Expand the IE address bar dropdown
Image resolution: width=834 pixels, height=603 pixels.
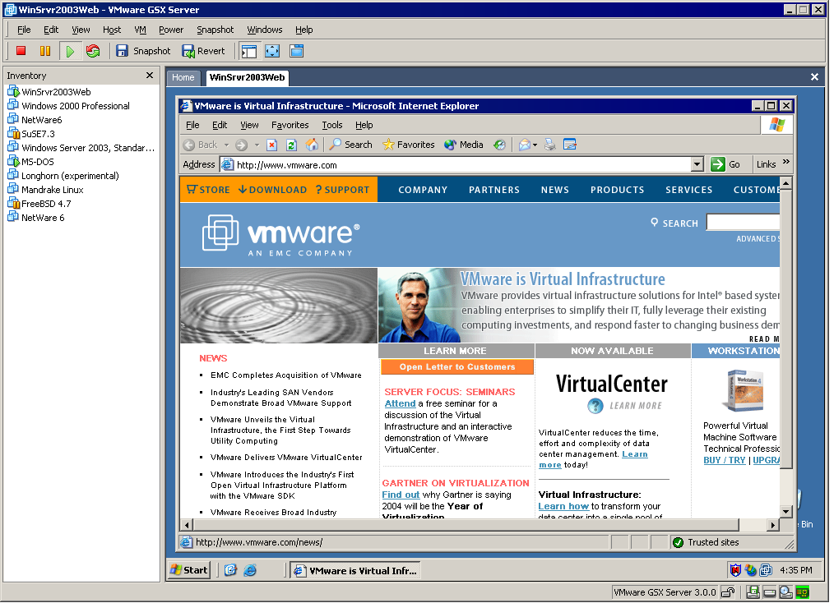(697, 164)
